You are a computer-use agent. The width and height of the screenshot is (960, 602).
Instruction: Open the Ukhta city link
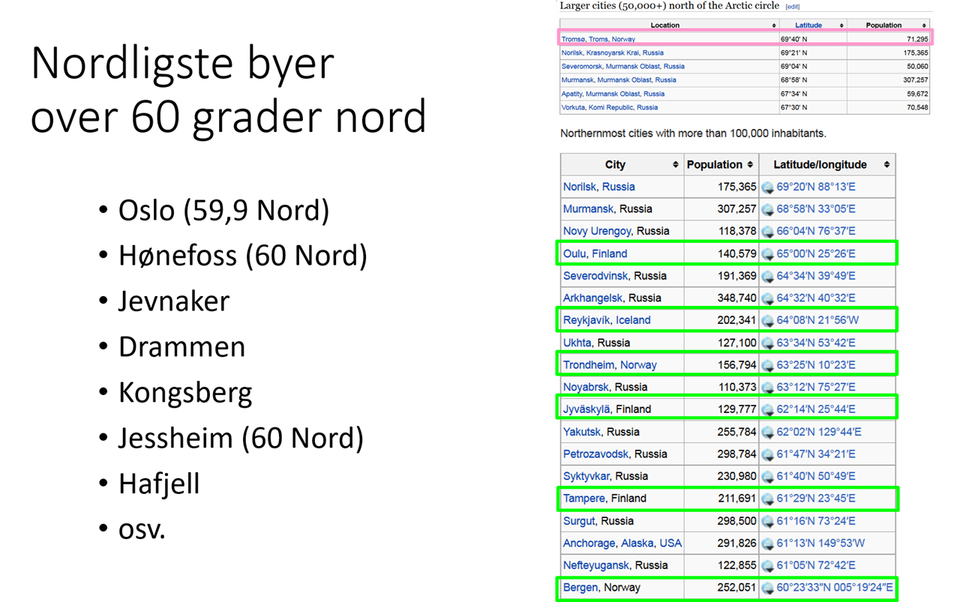[577, 343]
